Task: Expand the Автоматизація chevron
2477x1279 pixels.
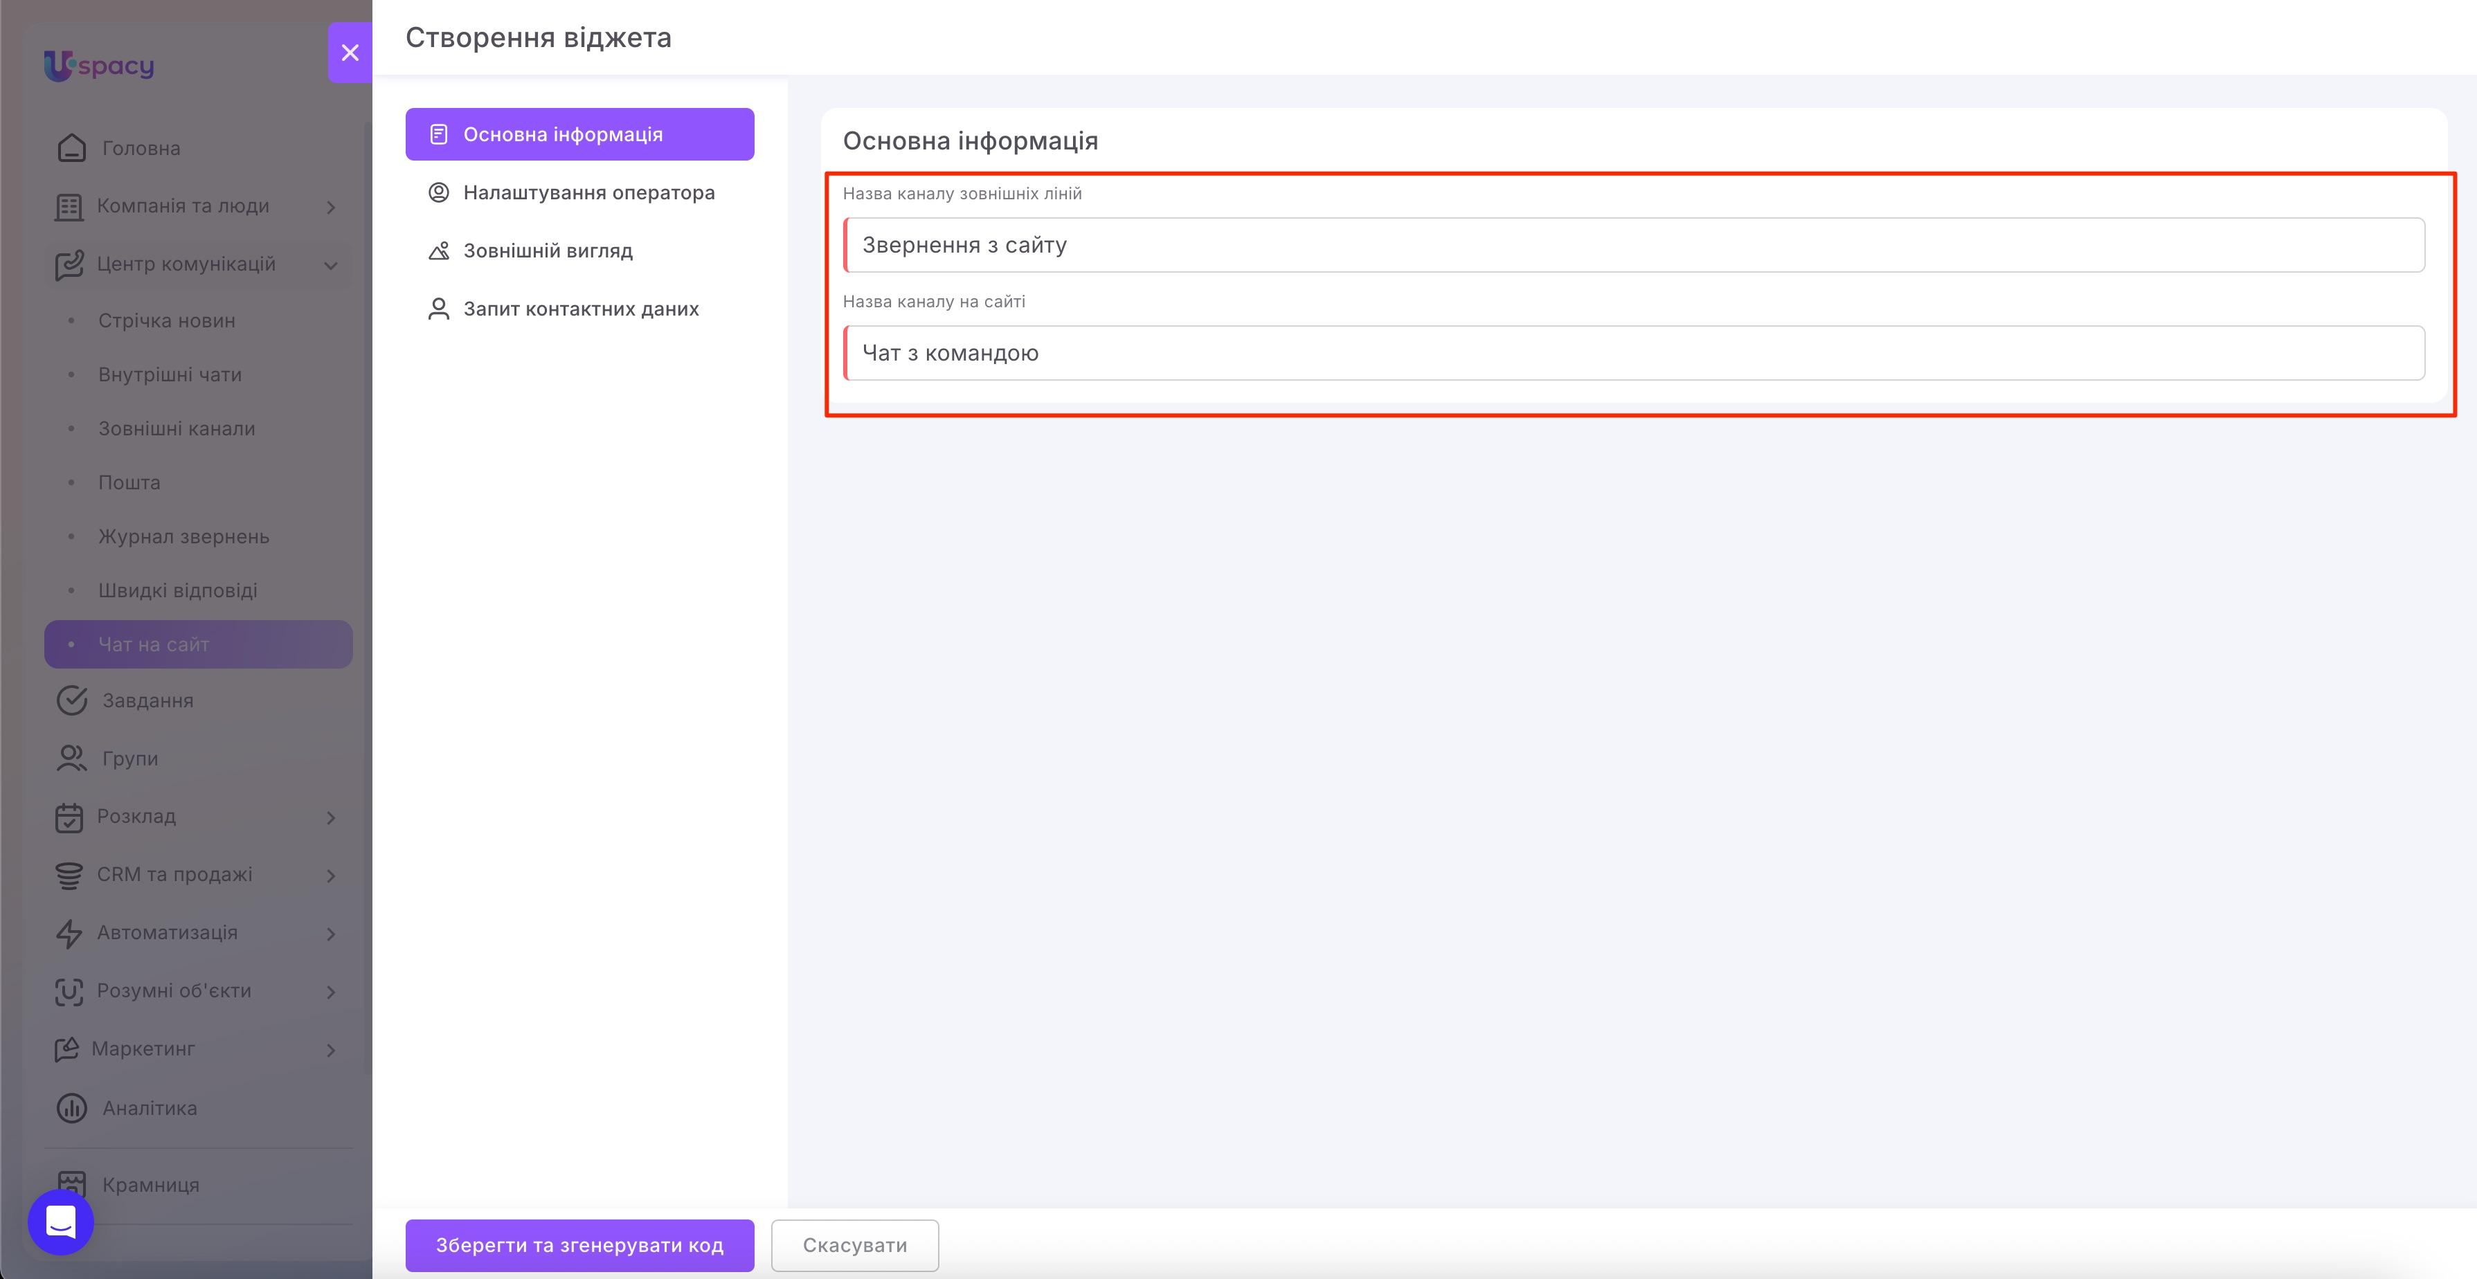Action: [x=331, y=934]
